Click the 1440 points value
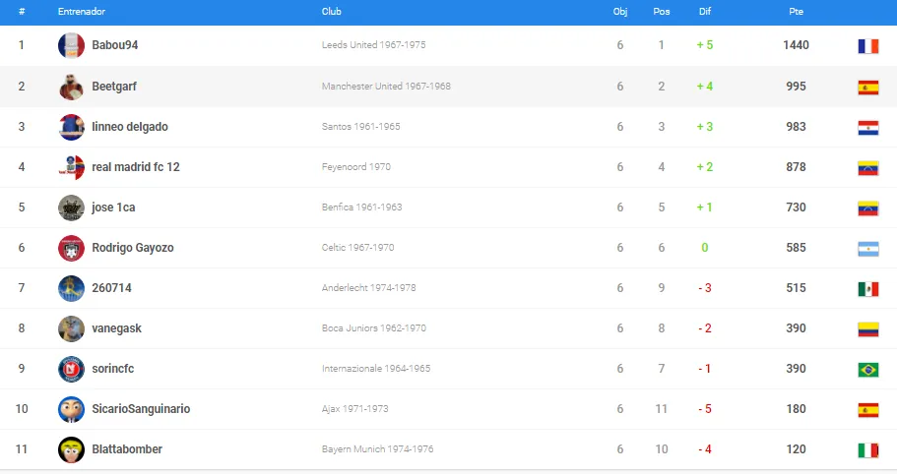This screenshot has width=897, height=474. [x=796, y=45]
